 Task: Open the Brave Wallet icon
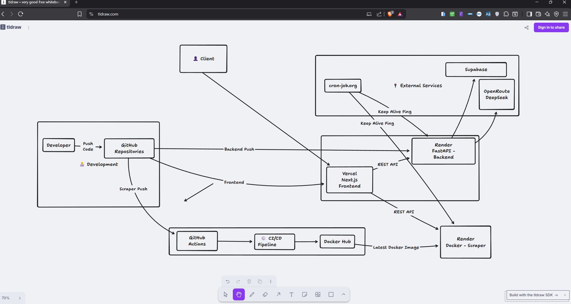pos(538,14)
